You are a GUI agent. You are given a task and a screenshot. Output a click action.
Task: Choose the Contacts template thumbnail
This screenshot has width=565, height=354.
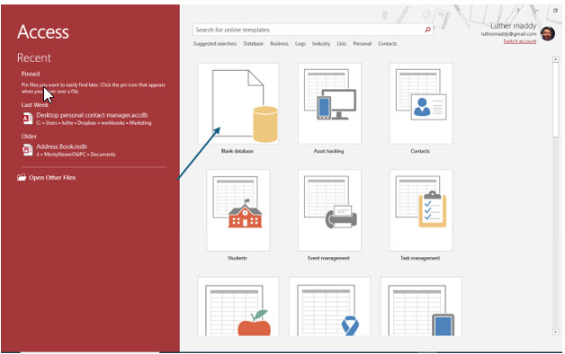[421, 103]
